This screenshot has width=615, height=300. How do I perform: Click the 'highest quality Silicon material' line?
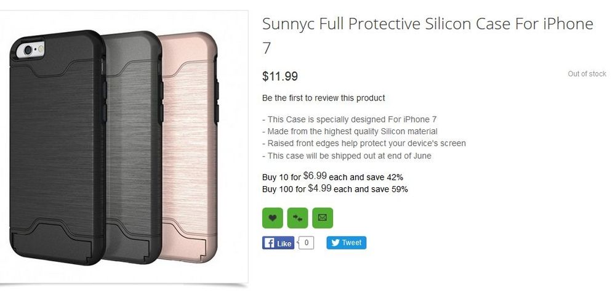[350, 131]
